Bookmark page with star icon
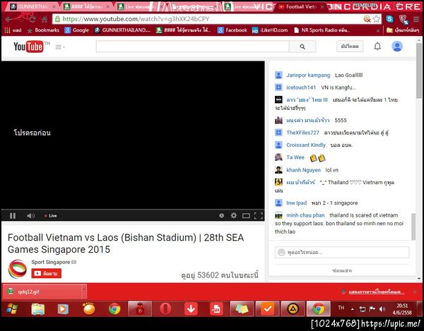The image size is (424, 331). coord(376,19)
